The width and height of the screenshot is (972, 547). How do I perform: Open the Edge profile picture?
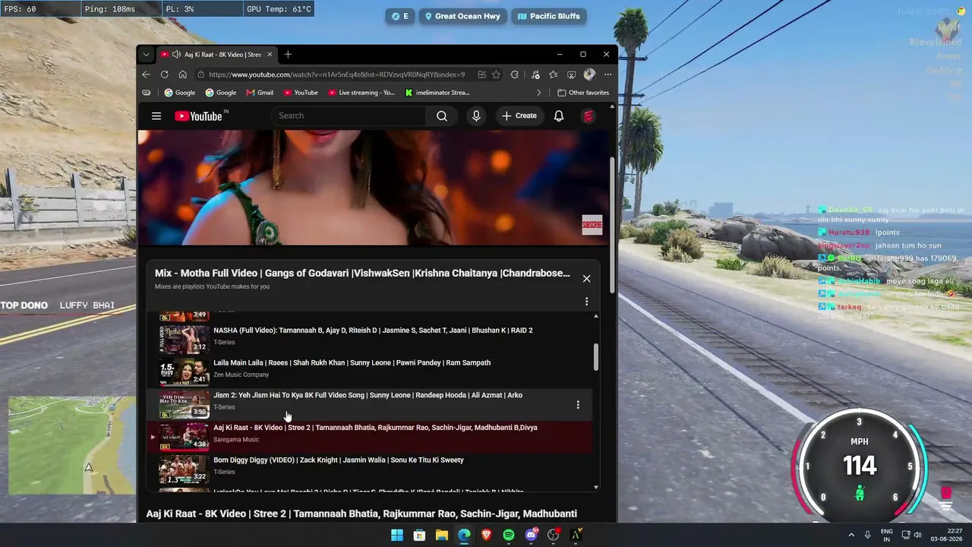click(x=589, y=74)
